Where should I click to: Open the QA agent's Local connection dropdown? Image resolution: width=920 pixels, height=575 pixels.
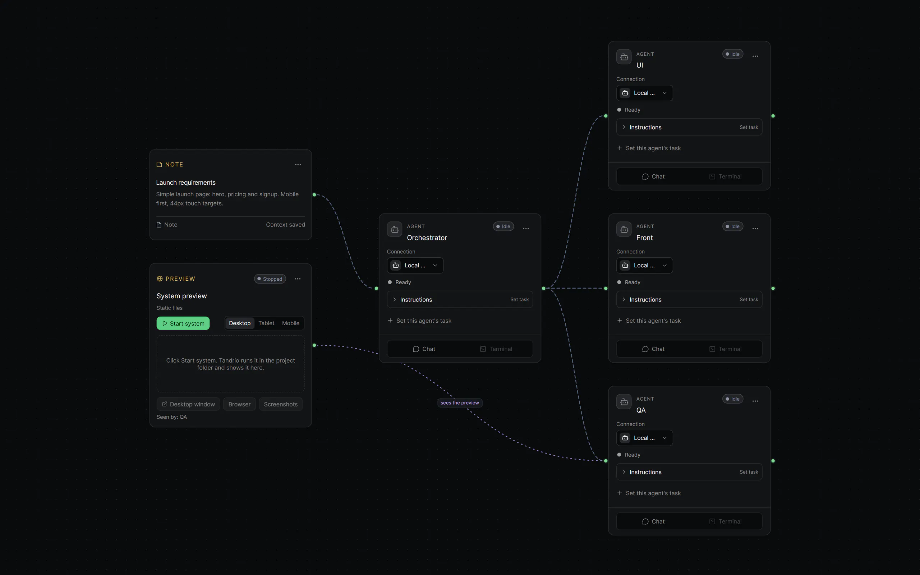coord(644,438)
